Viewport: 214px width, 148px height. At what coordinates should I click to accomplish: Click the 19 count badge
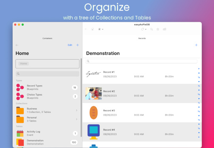pyautogui.click(x=75, y=88)
